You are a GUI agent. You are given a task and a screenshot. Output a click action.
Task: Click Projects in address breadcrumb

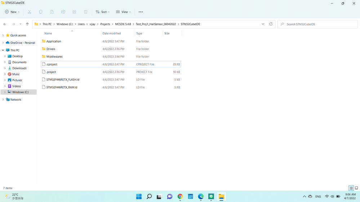(105, 24)
